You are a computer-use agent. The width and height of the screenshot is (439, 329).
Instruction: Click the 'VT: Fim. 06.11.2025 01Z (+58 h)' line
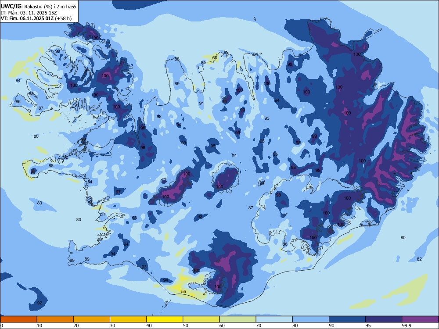(36, 18)
